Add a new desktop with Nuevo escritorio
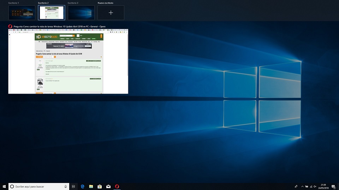 point(111,13)
